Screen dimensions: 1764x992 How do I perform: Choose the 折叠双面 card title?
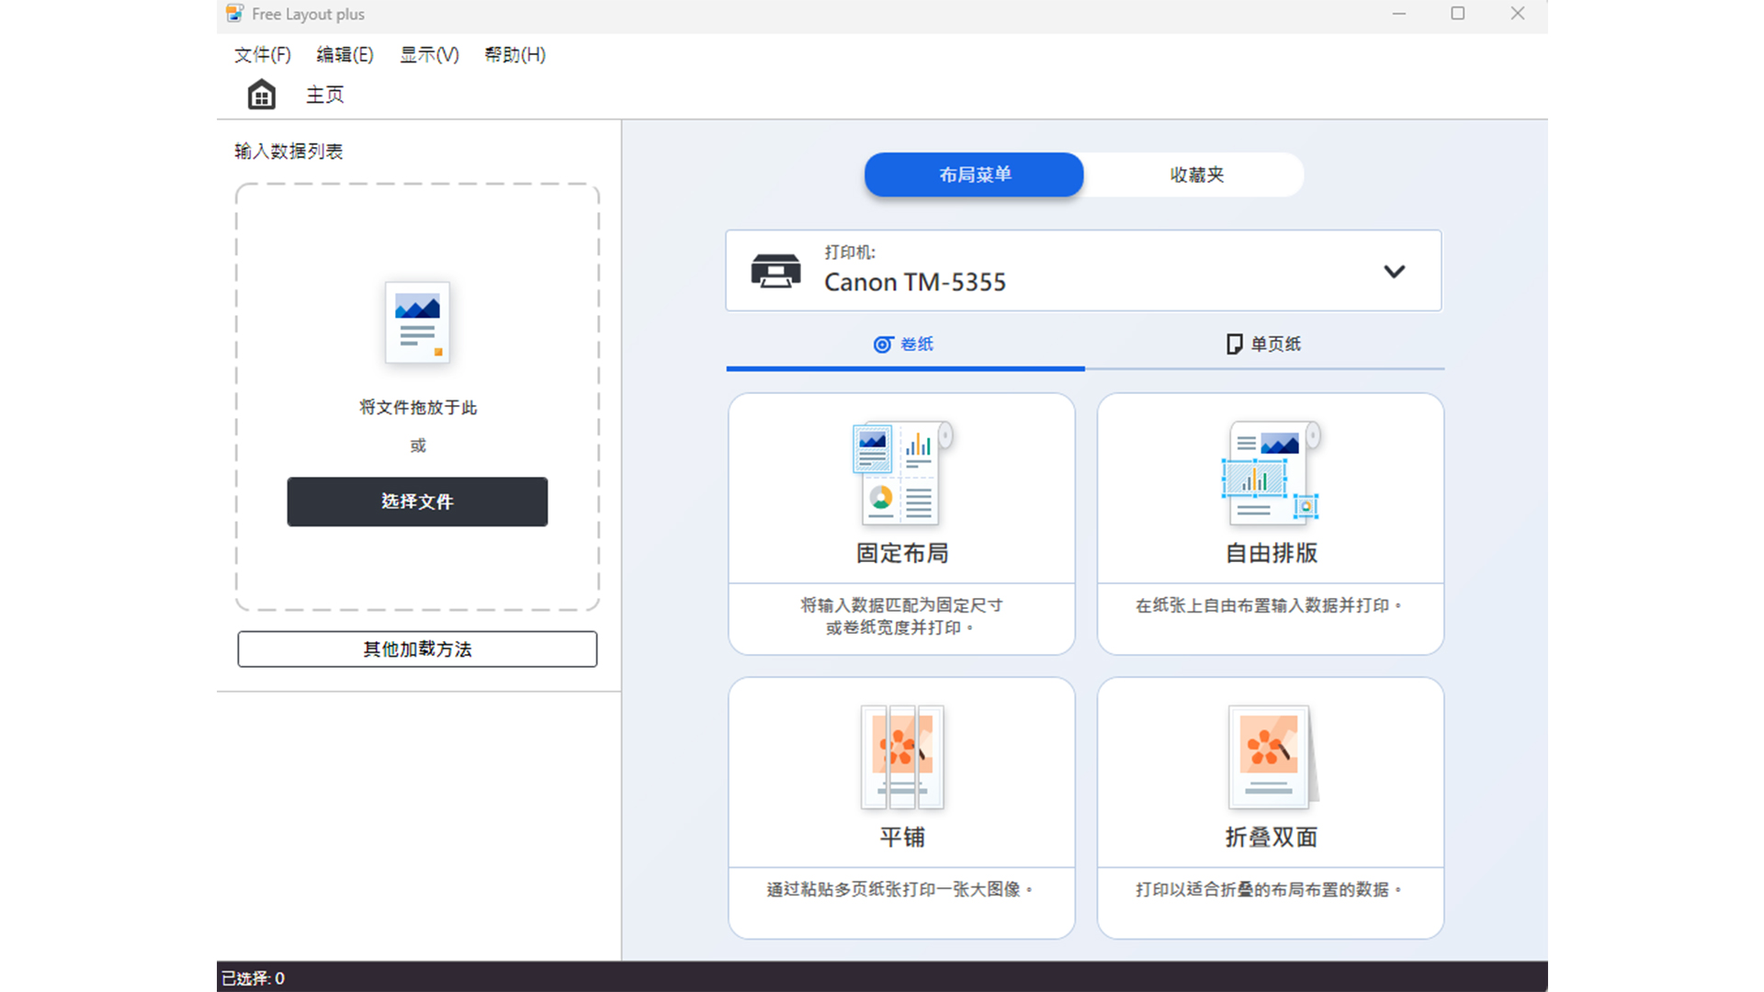coord(1272,837)
